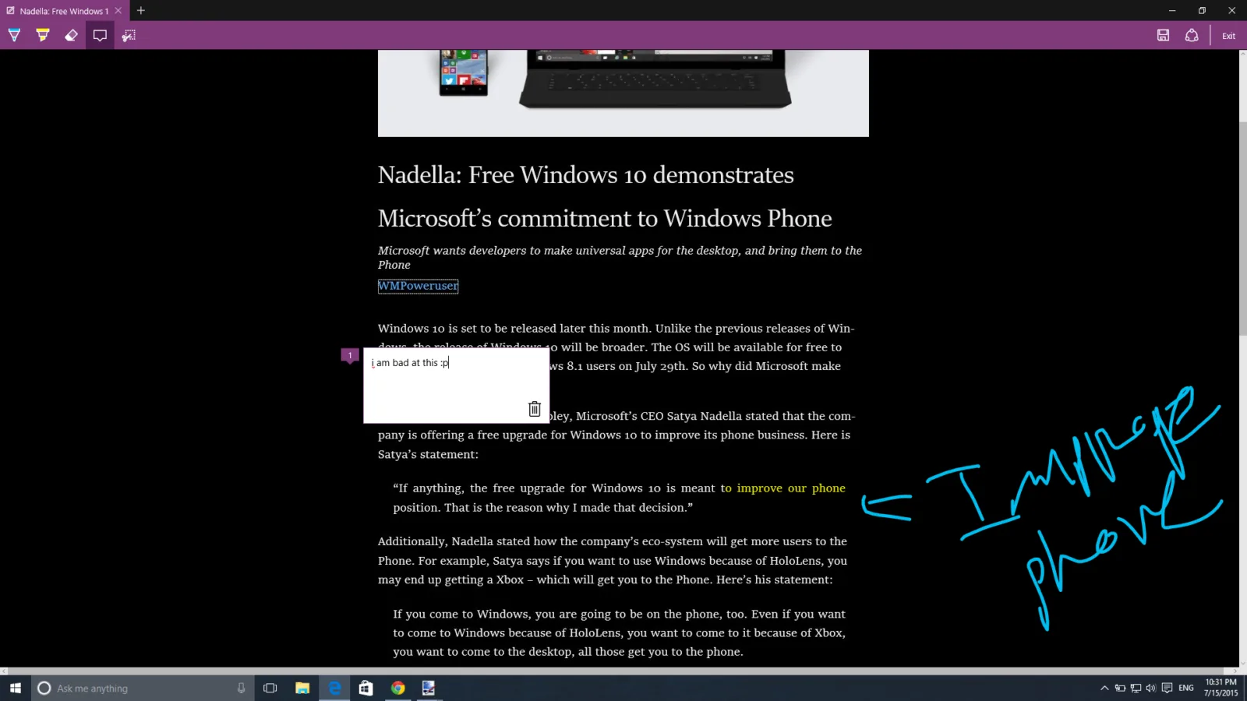The image size is (1247, 701).
Task: Launch Google Chrome from taskbar
Action: click(397, 688)
